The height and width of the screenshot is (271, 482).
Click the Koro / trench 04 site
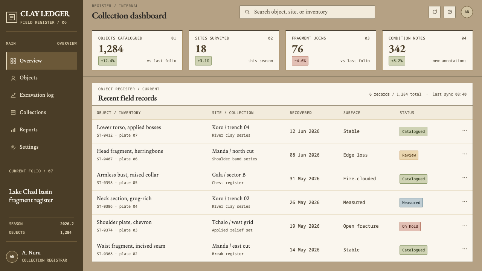tap(230, 128)
